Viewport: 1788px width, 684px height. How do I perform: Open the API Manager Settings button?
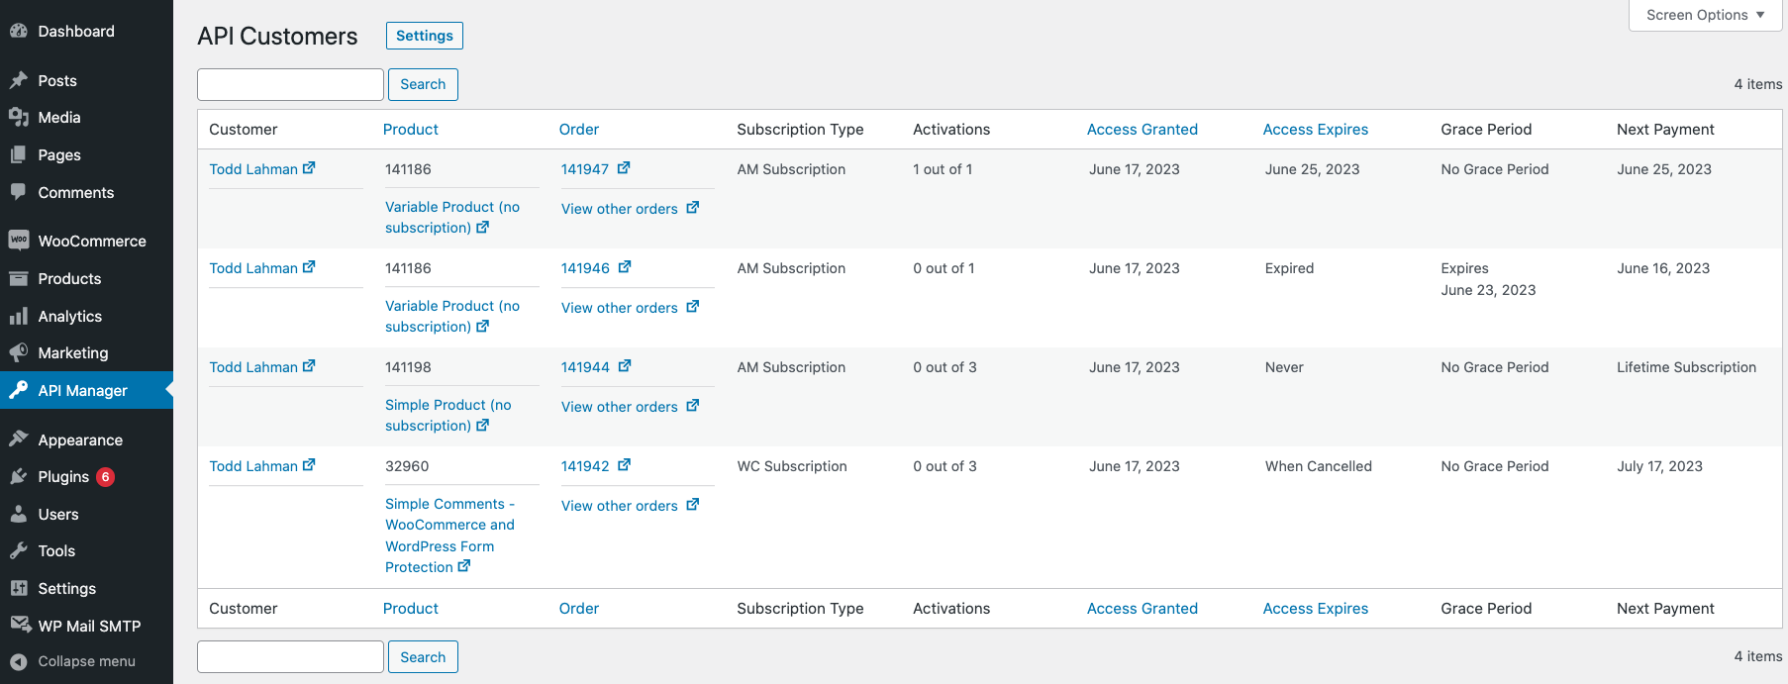click(x=424, y=35)
